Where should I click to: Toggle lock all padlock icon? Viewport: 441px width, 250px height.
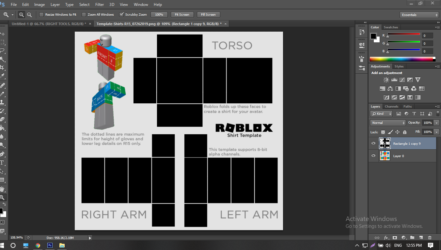tap(405, 132)
